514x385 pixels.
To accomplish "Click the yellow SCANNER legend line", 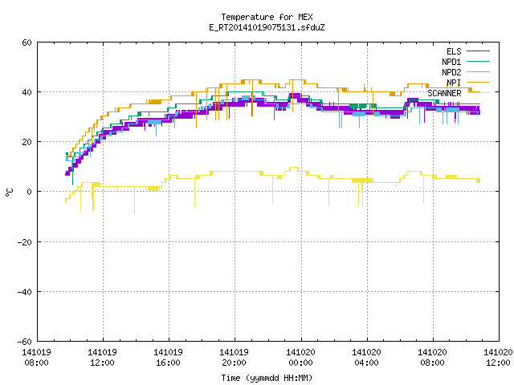I will pyautogui.click(x=478, y=93).
